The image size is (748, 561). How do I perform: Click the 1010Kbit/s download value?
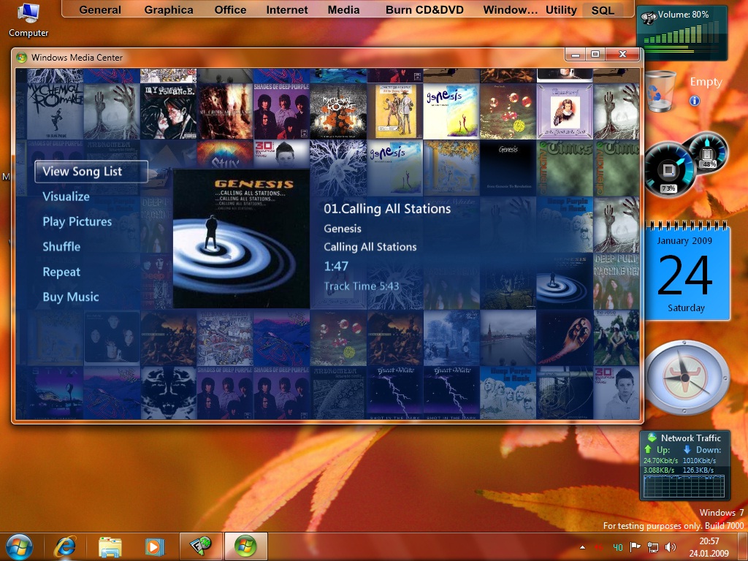(x=699, y=461)
